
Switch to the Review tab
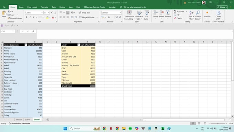tap(62, 7)
